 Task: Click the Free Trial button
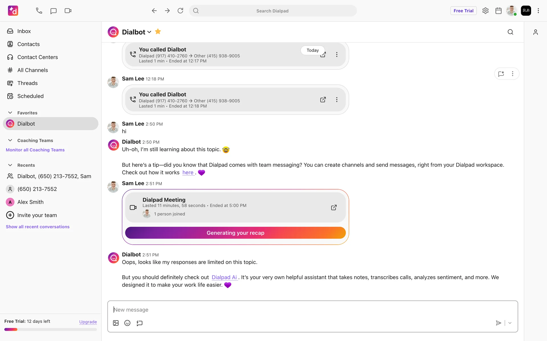[463, 11]
